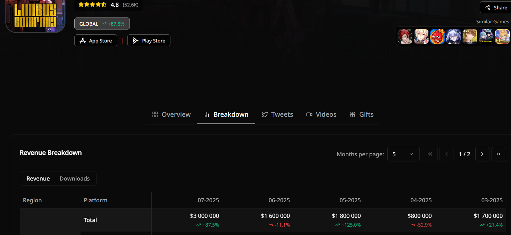Open the red-haired character similar game
The height and width of the screenshot is (235, 511).
point(405,36)
